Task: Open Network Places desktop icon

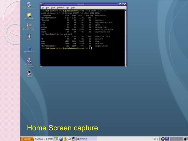Action: [x=29, y=25]
